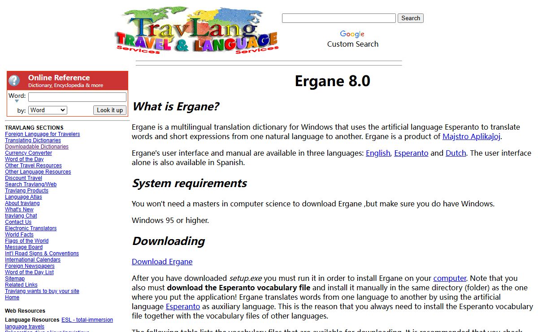Open Electronic Translators link
The height and width of the screenshot is (332, 538).
point(31,228)
